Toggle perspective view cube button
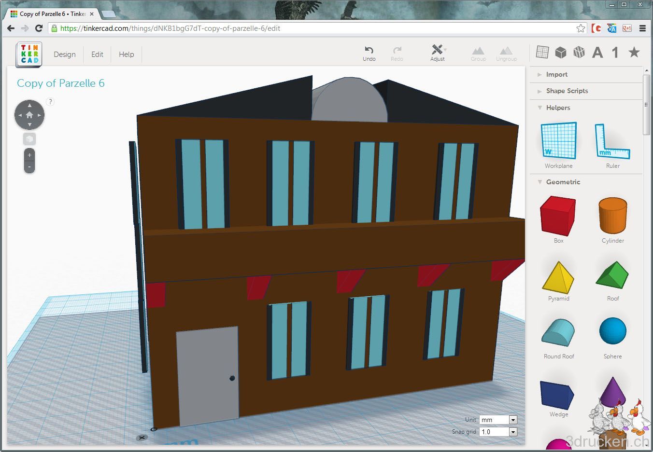This screenshot has width=653, height=452. click(29, 139)
